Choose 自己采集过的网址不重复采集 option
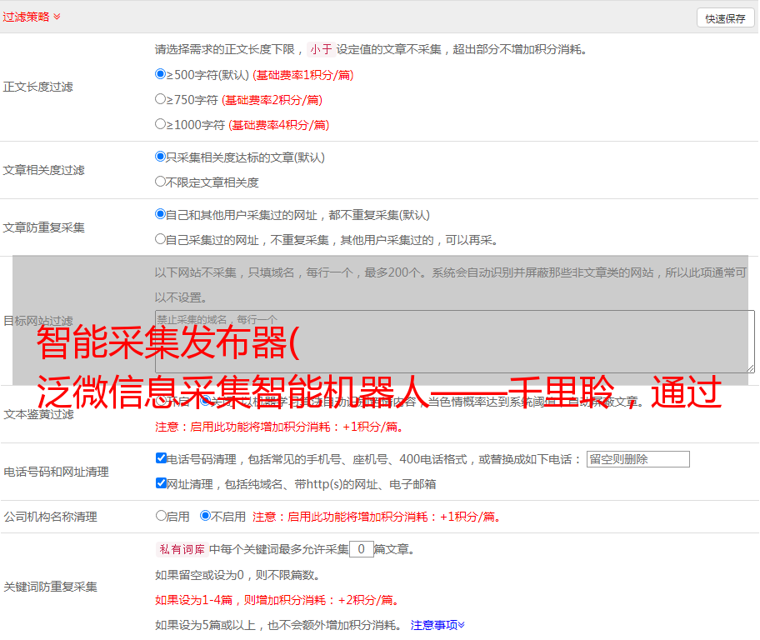 (x=161, y=239)
